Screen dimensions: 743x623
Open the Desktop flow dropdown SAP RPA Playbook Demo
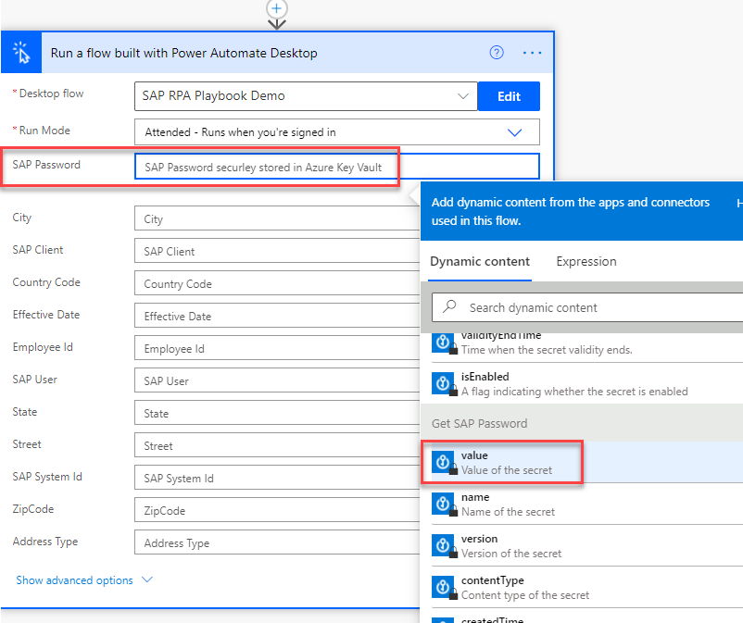pos(306,96)
